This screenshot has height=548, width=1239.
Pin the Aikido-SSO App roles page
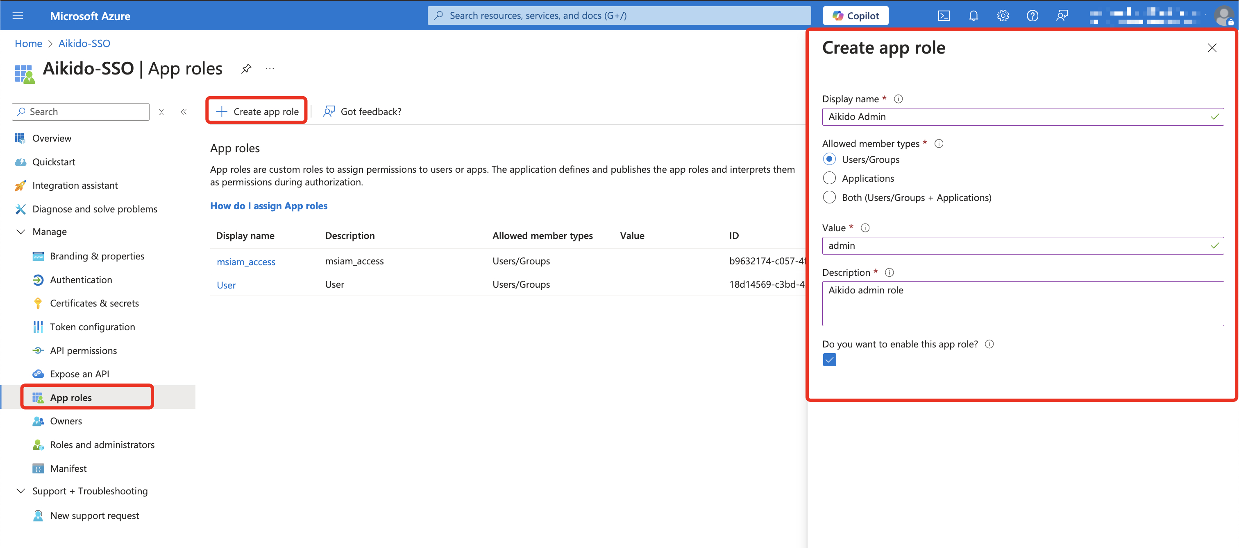tap(246, 69)
